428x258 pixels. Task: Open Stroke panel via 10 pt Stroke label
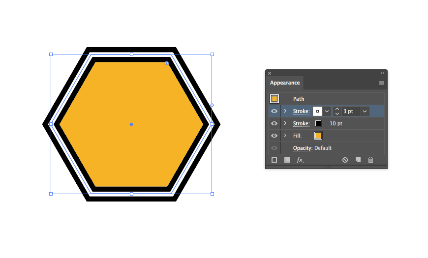302,123
